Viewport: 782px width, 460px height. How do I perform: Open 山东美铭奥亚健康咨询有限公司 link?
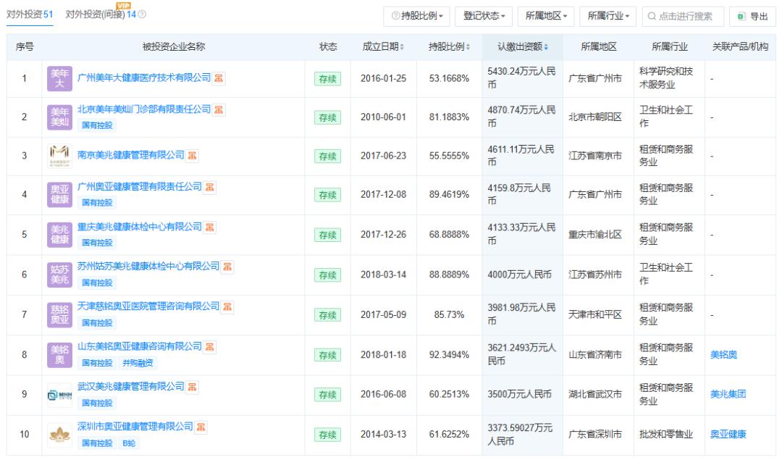[140, 347]
